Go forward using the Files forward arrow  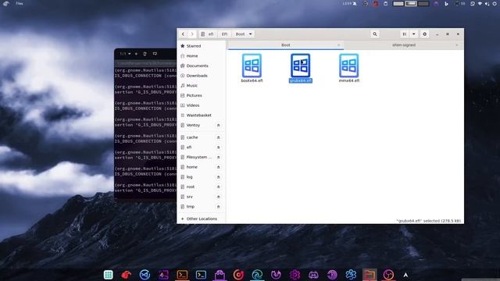192,34
